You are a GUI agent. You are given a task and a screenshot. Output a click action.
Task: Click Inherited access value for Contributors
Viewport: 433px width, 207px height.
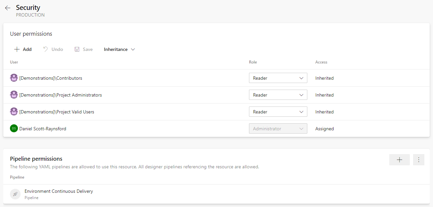click(325, 78)
